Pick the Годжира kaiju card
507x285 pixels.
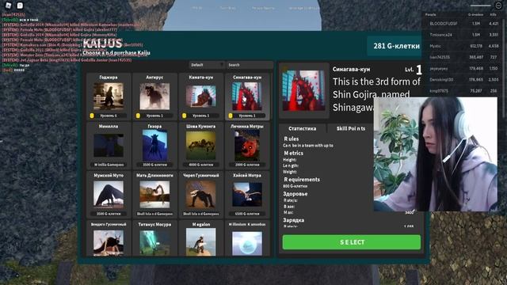pos(109,97)
